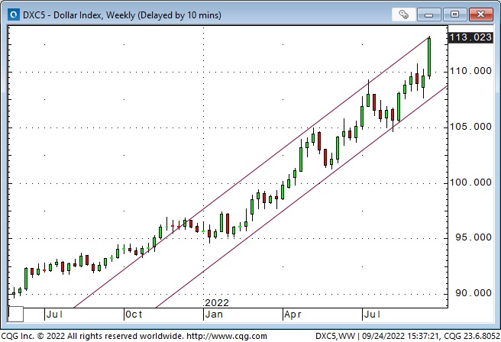501x342 pixels.
Task: Click the Oct label on time axis
Action: click(134, 315)
